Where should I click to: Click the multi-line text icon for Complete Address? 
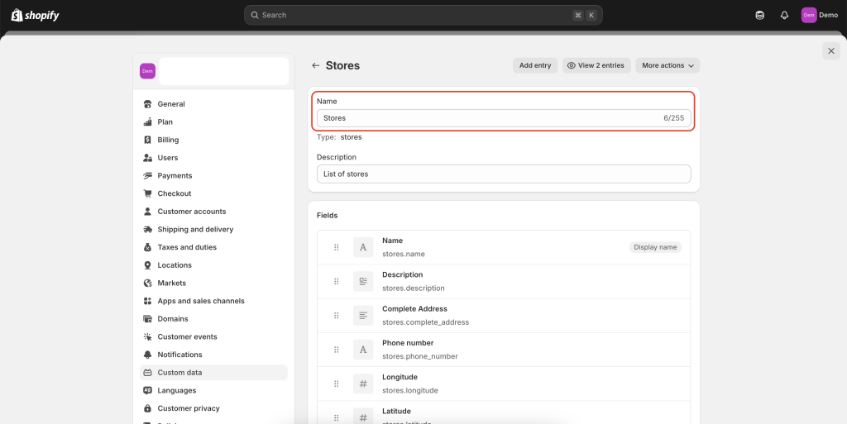click(x=363, y=316)
